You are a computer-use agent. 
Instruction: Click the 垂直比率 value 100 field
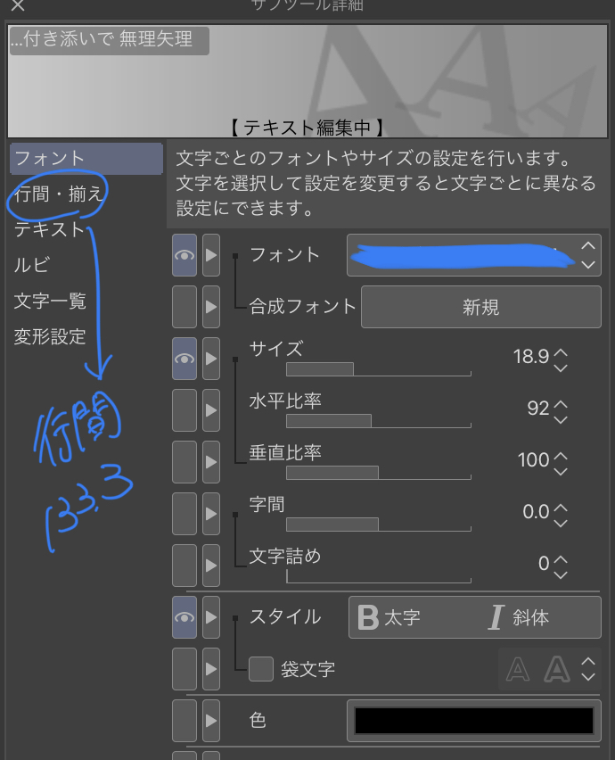coord(533,460)
